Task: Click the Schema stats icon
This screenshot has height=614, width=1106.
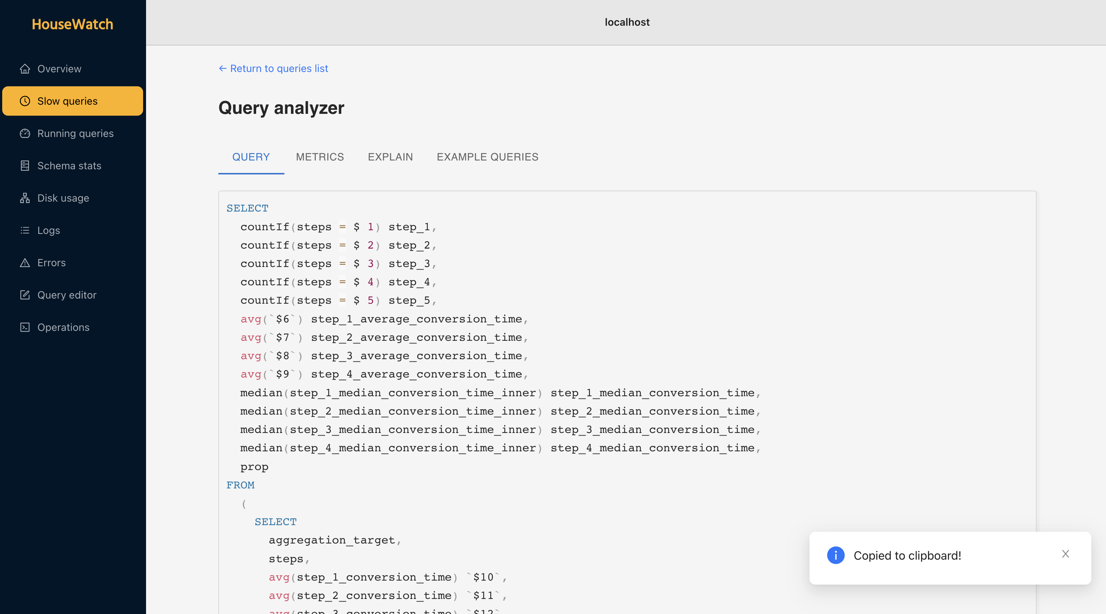Action: 25,165
